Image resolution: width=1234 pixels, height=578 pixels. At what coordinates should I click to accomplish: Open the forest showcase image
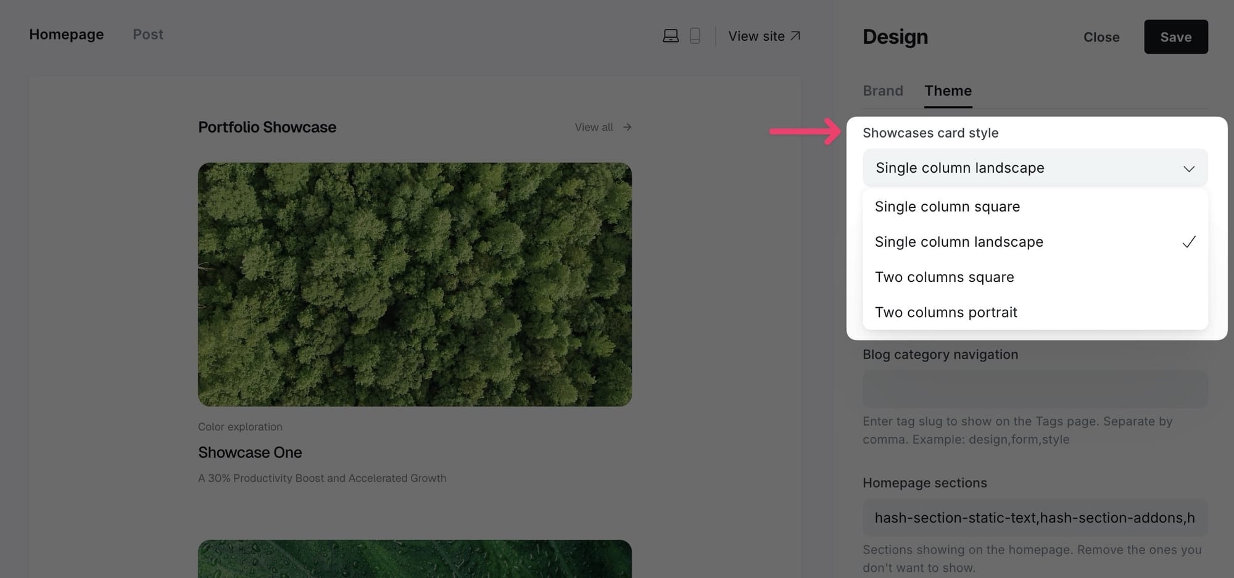(x=415, y=284)
